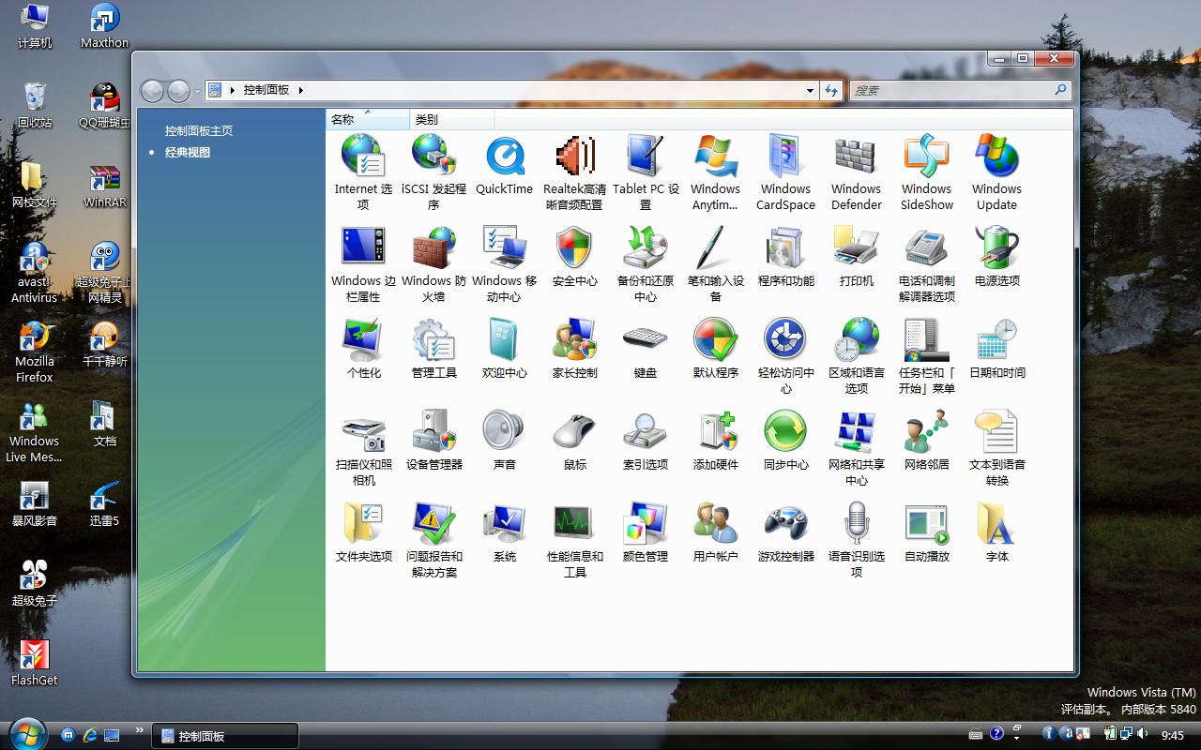Open WinRAR desktop shortcut

(105, 186)
